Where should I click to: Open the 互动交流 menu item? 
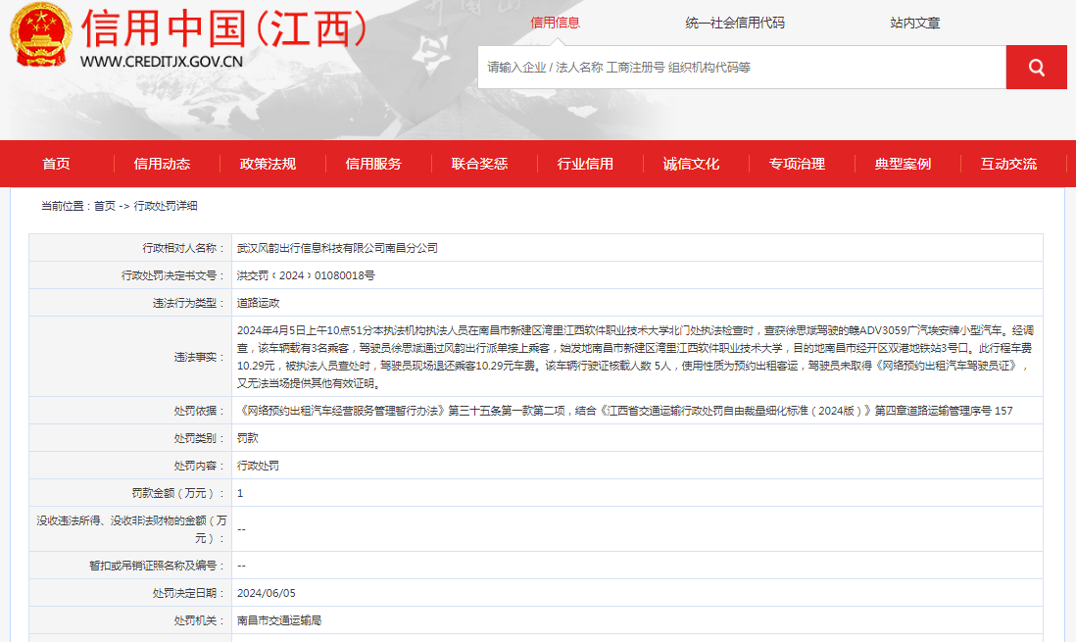click(x=1008, y=164)
